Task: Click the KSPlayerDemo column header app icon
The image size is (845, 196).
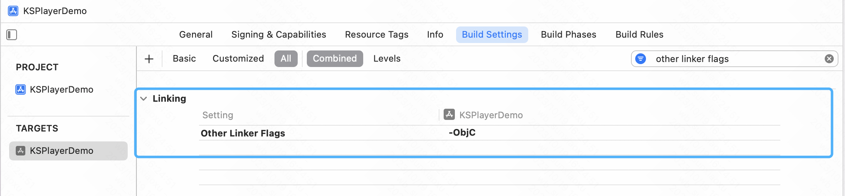Action: coord(449,115)
